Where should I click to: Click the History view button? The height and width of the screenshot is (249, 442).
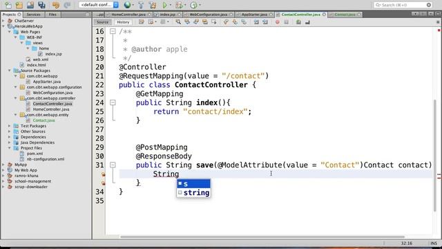(123, 22)
